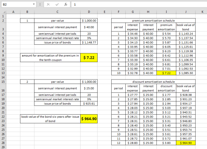Select column C header
Viewport: 207px width, 149px height.
pyautogui.click(x=57, y=12)
